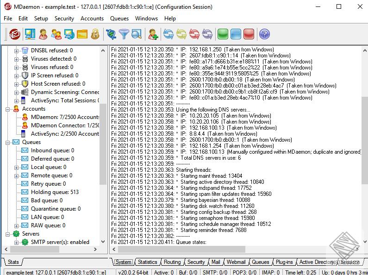The height and width of the screenshot is (275, 368).
Task: Open help via the question mark icon
Action: [264, 34]
